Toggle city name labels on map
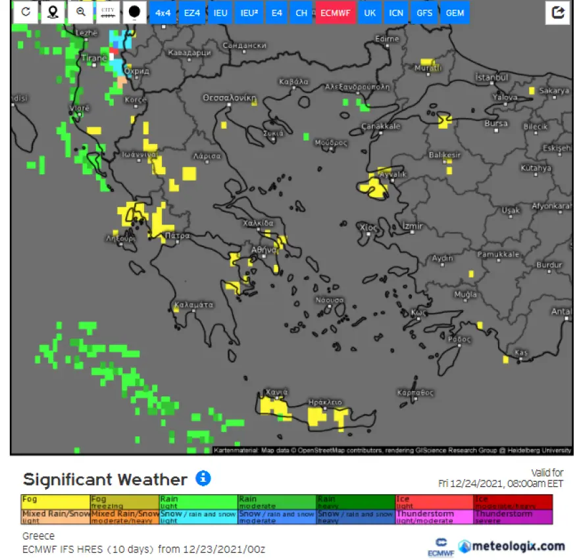 [108, 12]
